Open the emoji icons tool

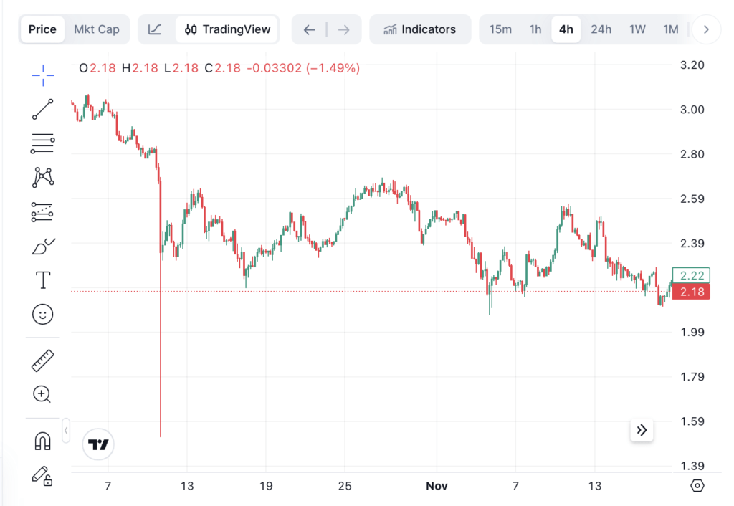point(43,314)
